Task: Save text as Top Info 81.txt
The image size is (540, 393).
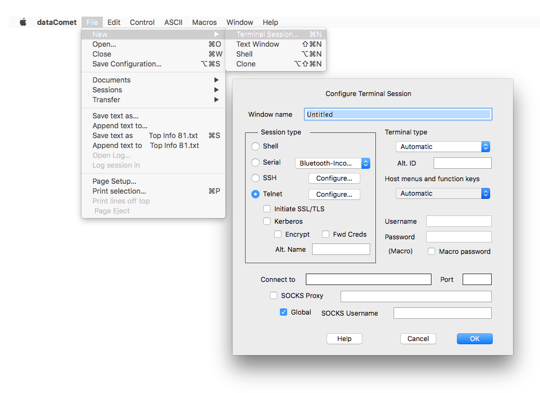Action: (153, 135)
